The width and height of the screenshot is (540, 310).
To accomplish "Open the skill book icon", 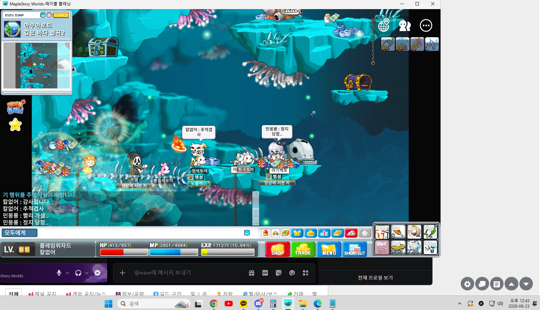I will [337, 233].
